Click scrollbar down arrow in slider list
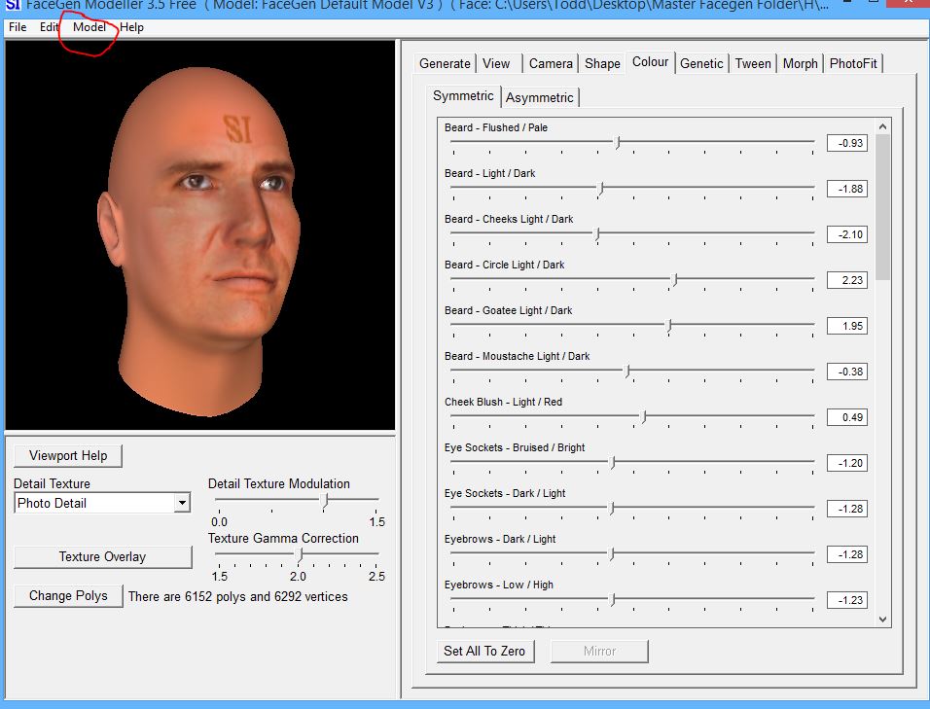This screenshot has width=930, height=709. [x=882, y=619]
